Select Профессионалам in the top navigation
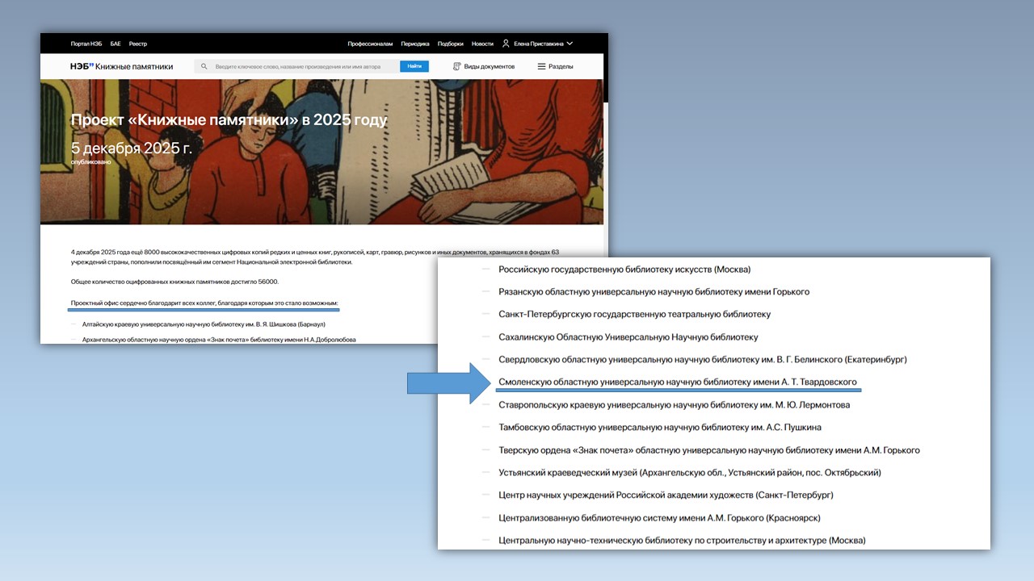Viewport: 1034px width, 581px height. (370, 44)
